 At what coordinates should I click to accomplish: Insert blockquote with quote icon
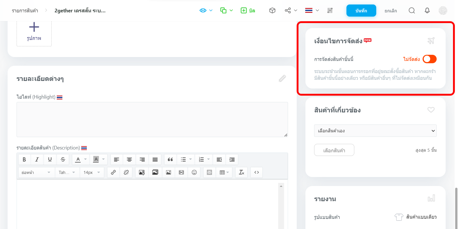(170, 159)
